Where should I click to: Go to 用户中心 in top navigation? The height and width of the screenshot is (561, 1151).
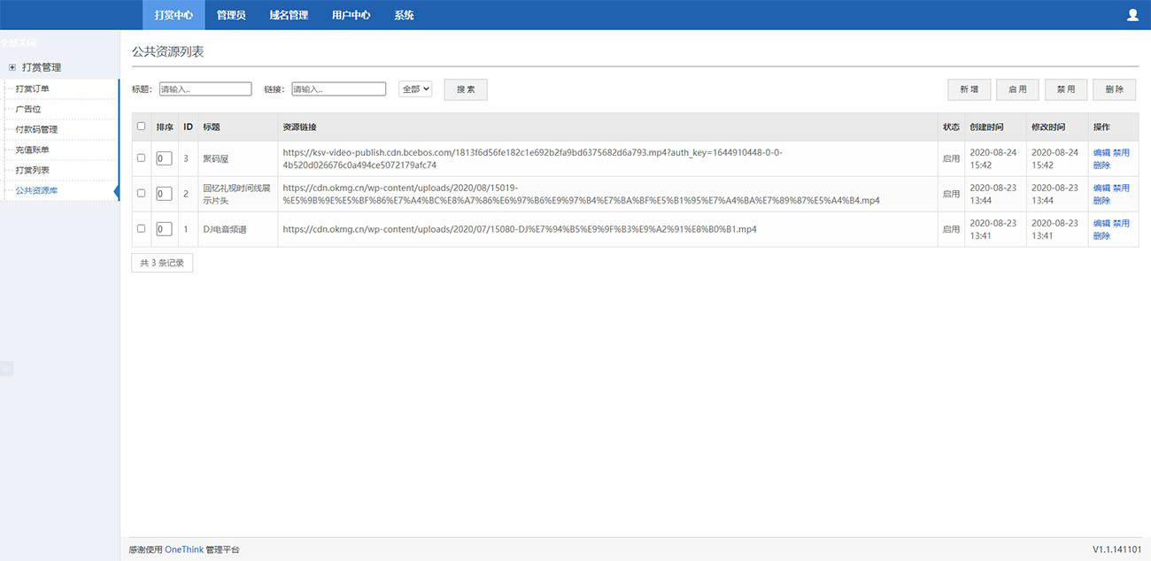[x=351, y=15]
